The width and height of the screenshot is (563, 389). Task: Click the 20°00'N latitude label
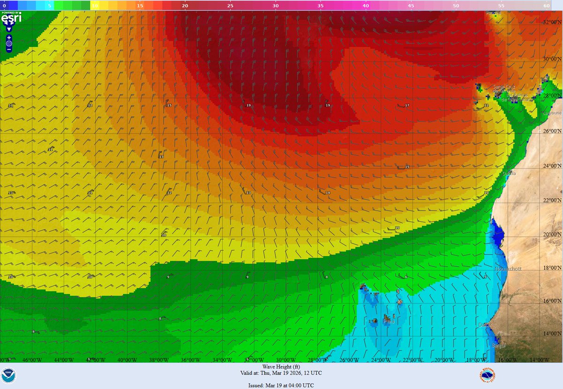point(553,234)
